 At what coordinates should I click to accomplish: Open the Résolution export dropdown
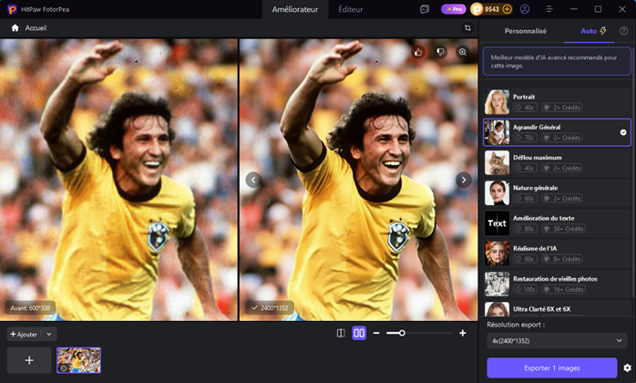[557, 341]
